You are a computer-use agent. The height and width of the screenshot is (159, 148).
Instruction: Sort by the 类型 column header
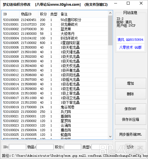click(x=54, y=14)
